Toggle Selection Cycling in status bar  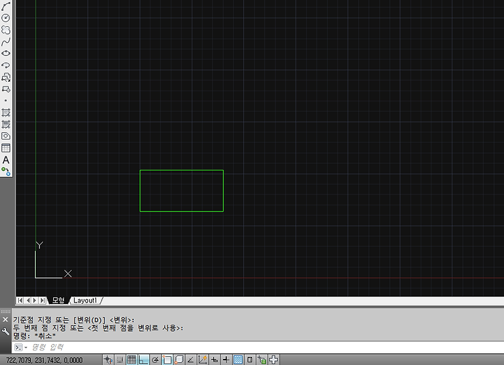pyautogui.click(x=261, y=360)
